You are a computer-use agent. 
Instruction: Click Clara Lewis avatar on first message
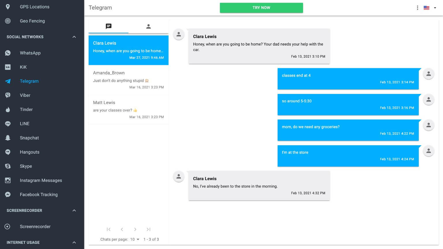click(x=179, y=35)
